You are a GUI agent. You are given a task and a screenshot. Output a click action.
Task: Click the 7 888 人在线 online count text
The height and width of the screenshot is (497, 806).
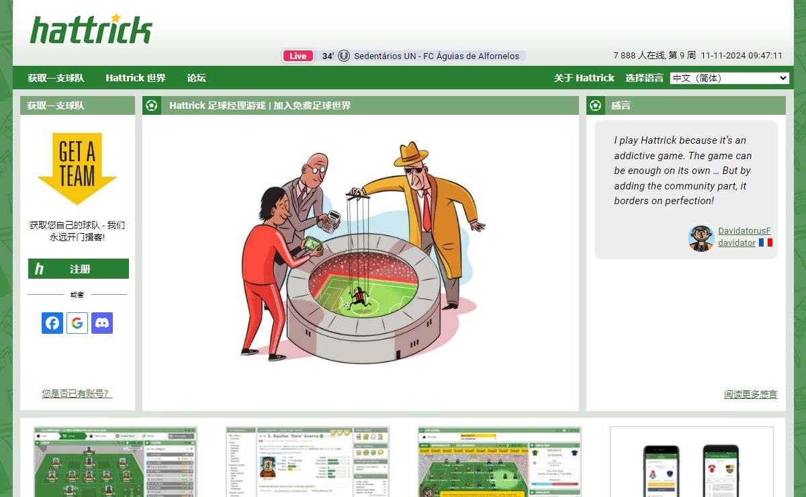tap(639, 56)
